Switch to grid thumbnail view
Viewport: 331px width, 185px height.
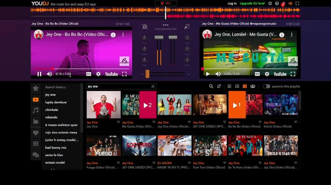click(x=245, y=86)
